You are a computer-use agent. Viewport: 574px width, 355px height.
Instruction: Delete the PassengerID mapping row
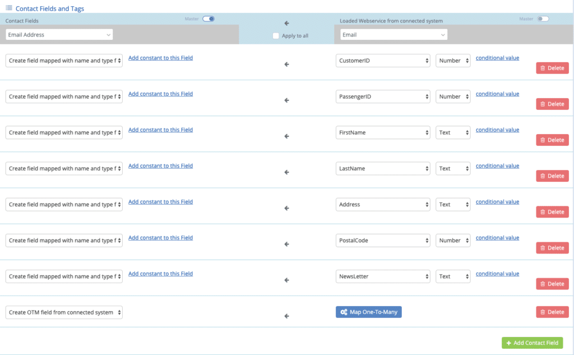tap(552, 104)
